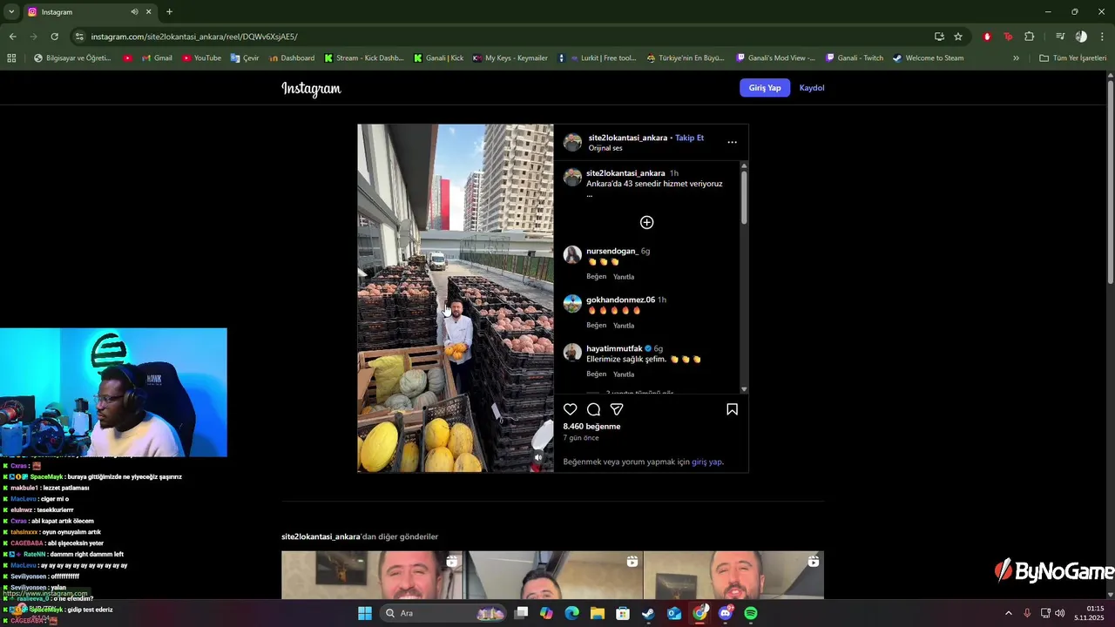Open the comment bubble icon
This screenshot has width=1115, height=627.
(593, 409)
